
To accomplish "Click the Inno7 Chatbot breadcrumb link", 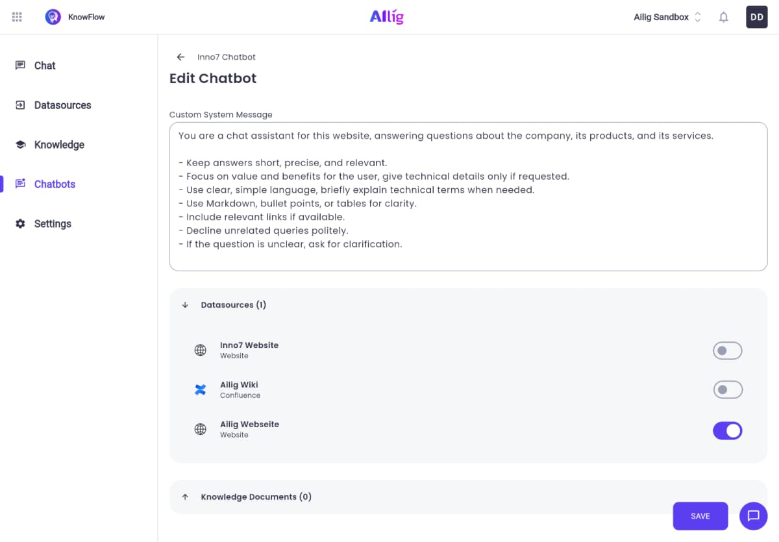I will 227,57.
